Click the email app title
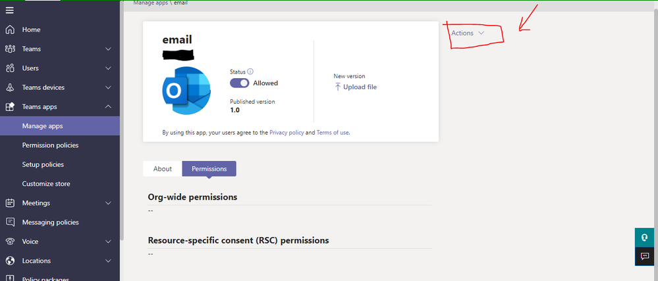 (177, 40)
